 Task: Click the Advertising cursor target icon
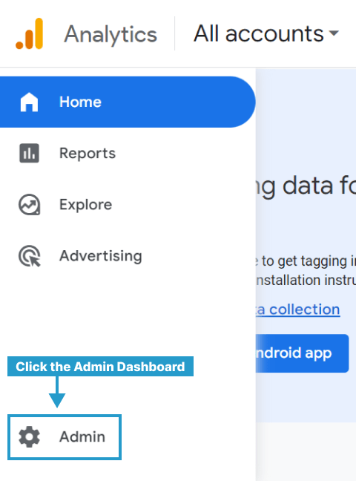[30, 256]
